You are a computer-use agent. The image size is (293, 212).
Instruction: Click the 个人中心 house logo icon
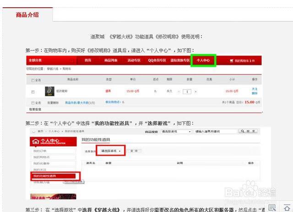(37, 141)
